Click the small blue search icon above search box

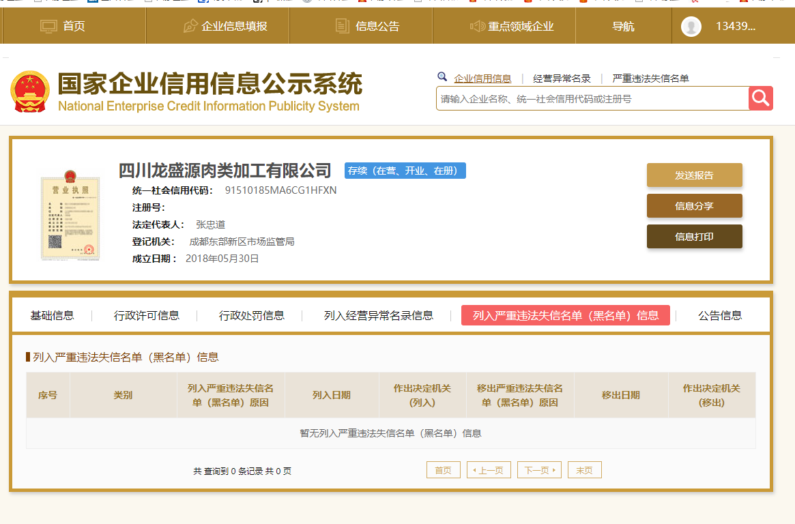(442, 76)
